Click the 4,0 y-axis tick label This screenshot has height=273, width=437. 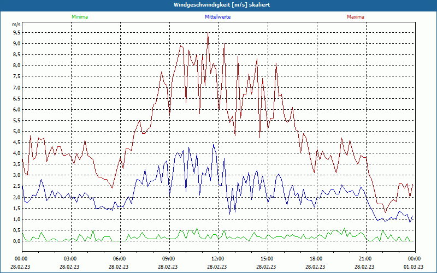click(x=16, y=153)
